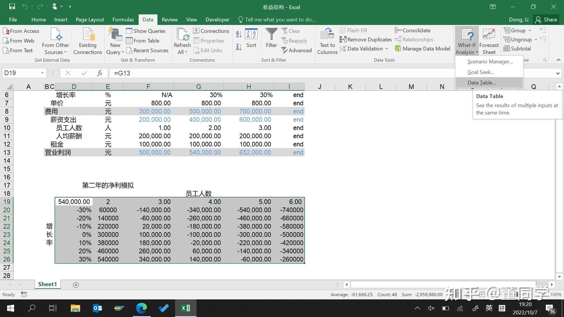Open Microsoft Edge from the taskbar

pos(141,308)
